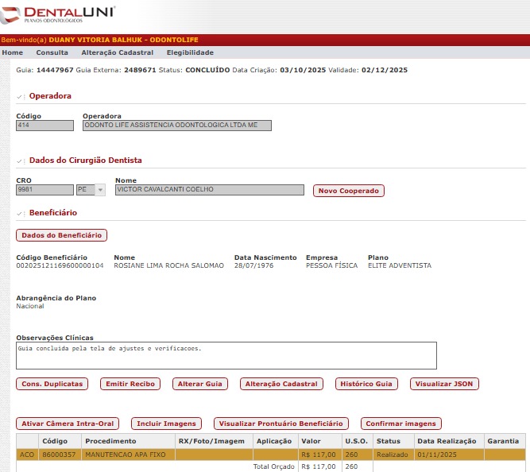
Task: Open Histórico Guia
Action: (366, 384)
